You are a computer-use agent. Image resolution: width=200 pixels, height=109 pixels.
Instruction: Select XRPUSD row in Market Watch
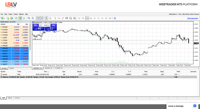tap(14, 46)
